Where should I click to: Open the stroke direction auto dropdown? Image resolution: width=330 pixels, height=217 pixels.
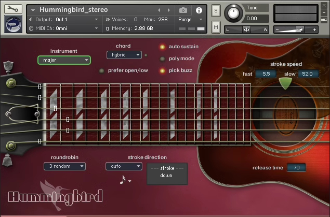[124, 166]
